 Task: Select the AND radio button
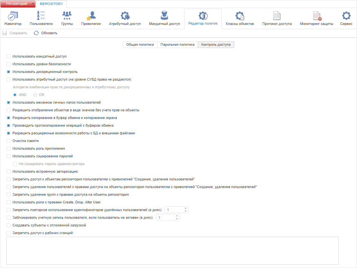(x=15, y=95)
